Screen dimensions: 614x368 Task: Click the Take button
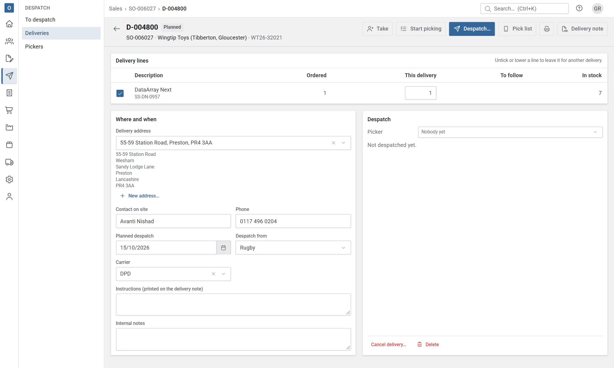[377, 29]
